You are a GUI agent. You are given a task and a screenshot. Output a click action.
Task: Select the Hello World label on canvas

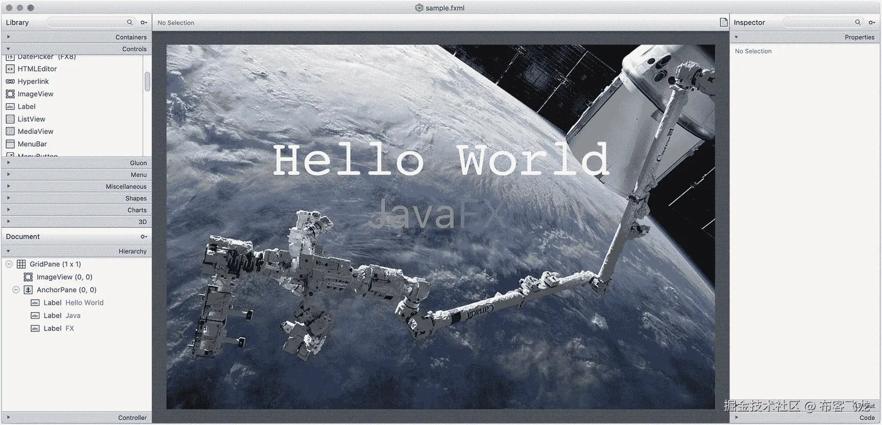click(441, 160)
